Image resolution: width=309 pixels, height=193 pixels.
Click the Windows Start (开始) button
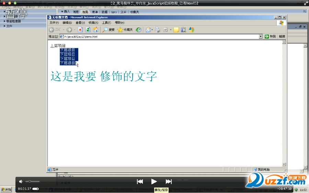[6, 190]
